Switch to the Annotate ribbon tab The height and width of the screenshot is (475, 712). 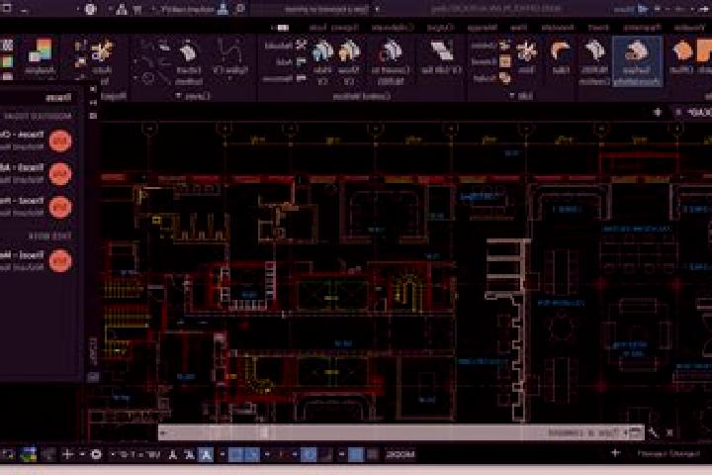click(x=562, y=28)
